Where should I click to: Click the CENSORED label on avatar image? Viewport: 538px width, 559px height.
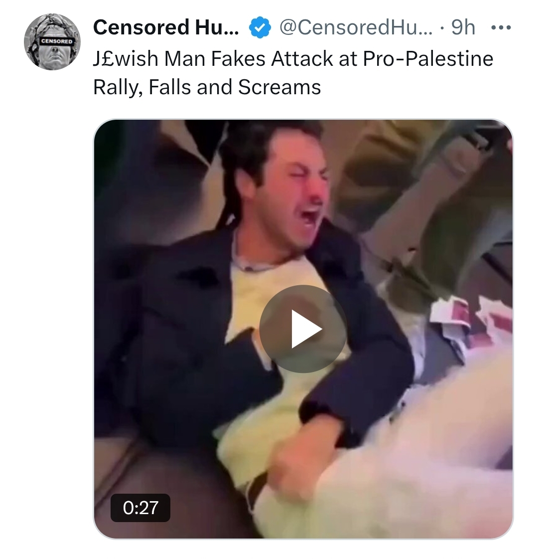pos(57,41)
